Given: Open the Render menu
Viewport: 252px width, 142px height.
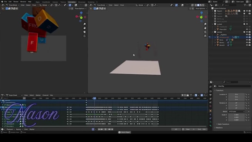Looking at the screenshot, I should coord(16,1).
